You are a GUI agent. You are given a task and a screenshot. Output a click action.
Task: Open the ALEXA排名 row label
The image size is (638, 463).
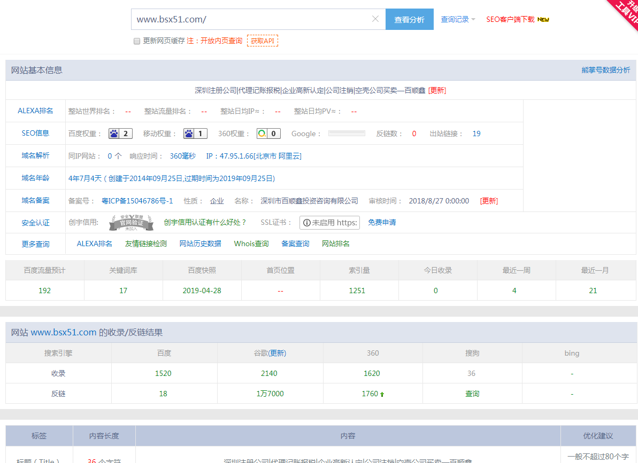[35, 111]
